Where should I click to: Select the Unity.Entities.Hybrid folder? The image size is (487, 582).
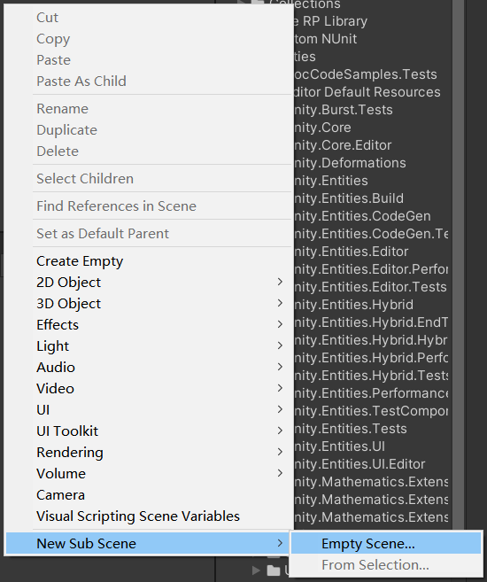click(353, 305)
